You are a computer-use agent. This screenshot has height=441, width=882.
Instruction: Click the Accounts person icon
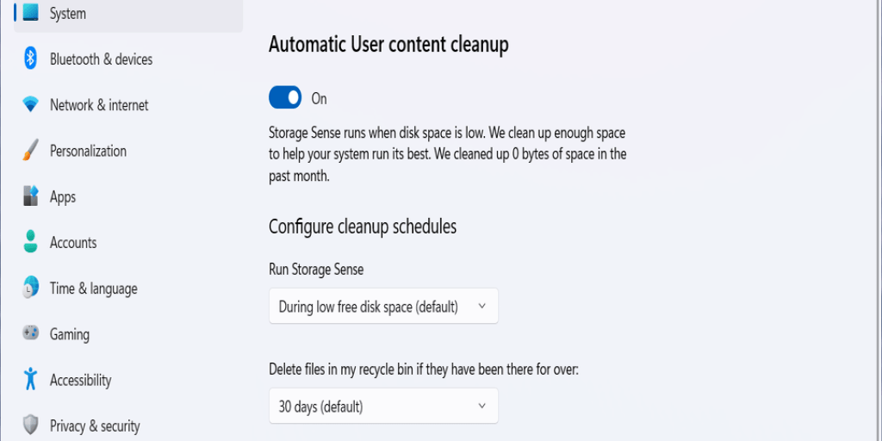[30, 241]
